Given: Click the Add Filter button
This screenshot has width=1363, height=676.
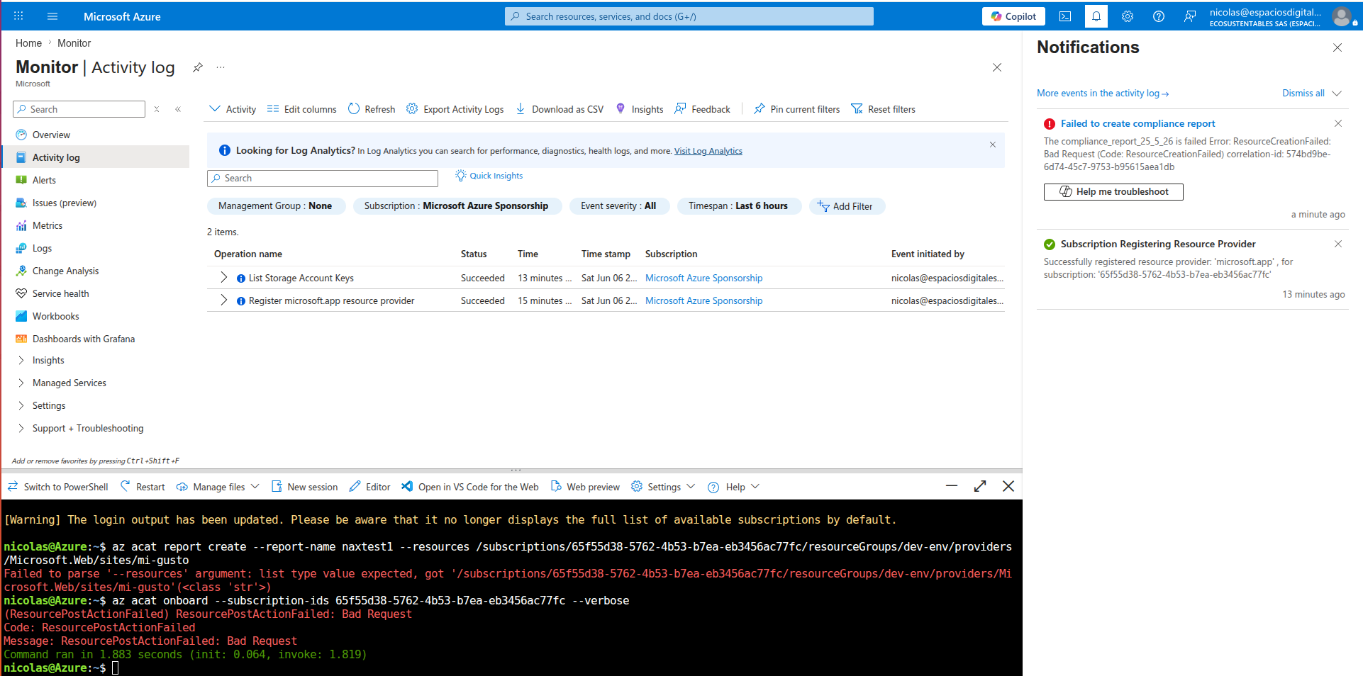Looking at the screenshot, I should tap(847, 206).
